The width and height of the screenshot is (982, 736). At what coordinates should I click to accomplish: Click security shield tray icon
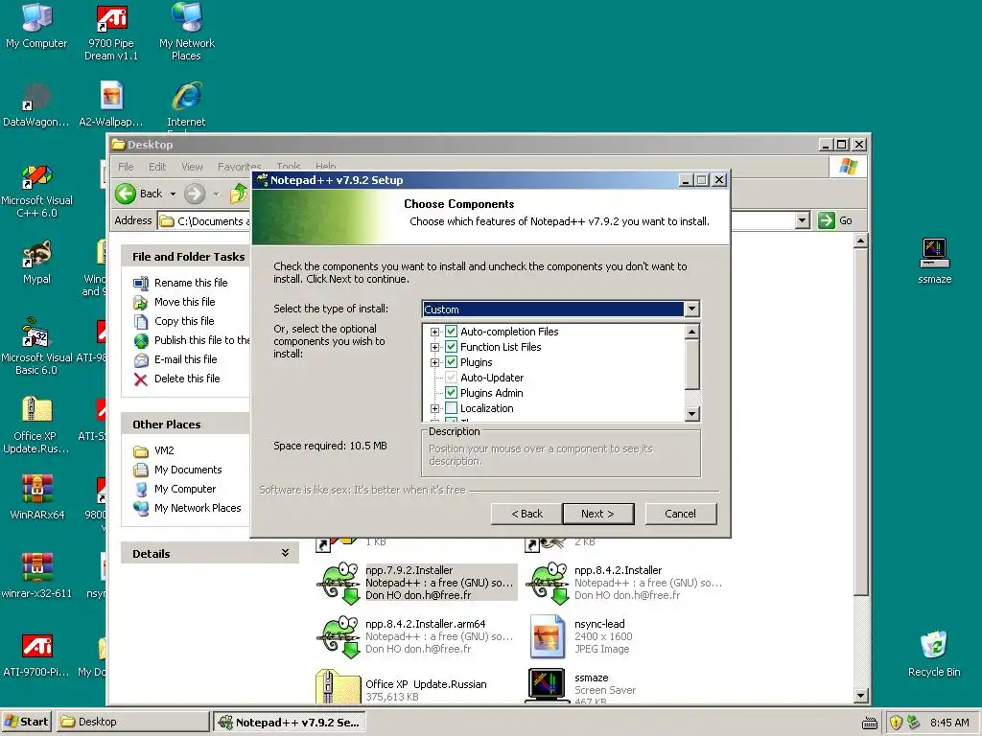pos(896,723)
